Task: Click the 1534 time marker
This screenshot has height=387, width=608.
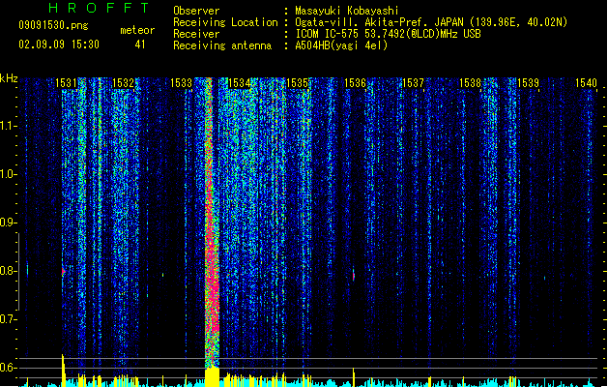Action: click(240, 83)
